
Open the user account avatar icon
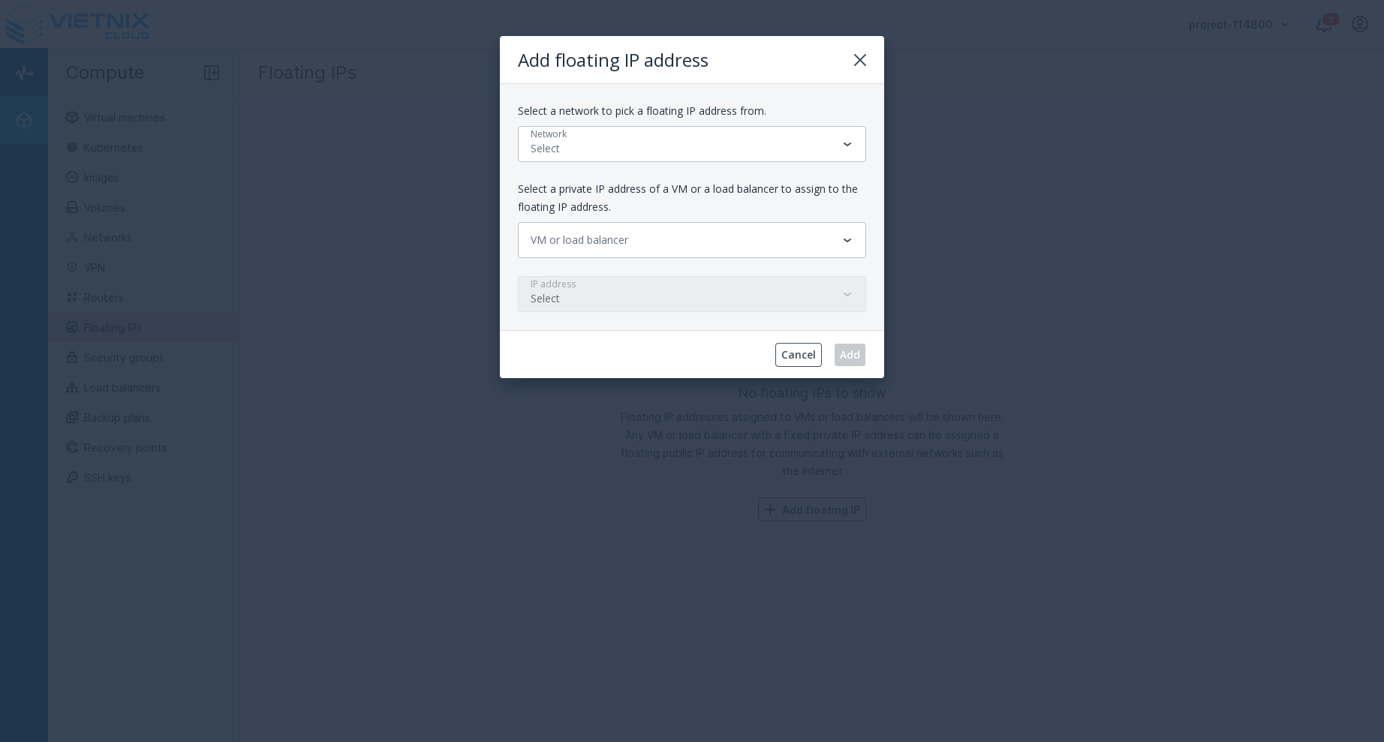point(1360,24)
